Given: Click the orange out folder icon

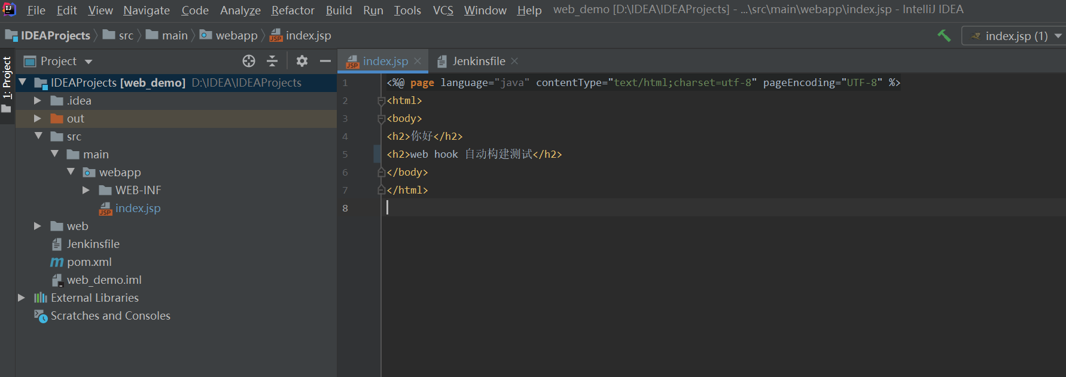Looking at the screenshot, I should pyautogui.click(x=57, y=118).
